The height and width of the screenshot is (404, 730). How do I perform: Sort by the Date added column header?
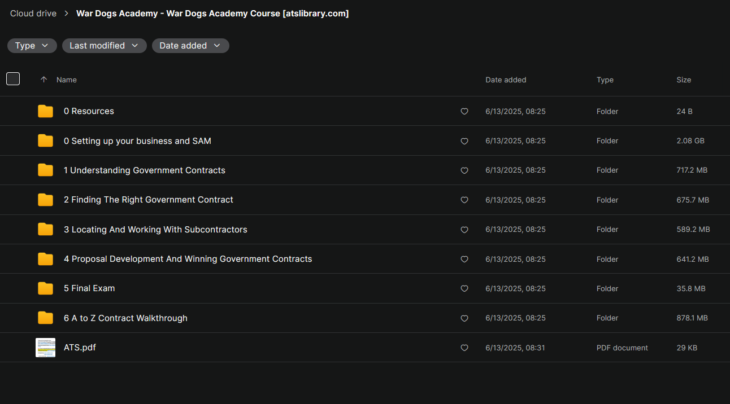click(x=506, y=80)
